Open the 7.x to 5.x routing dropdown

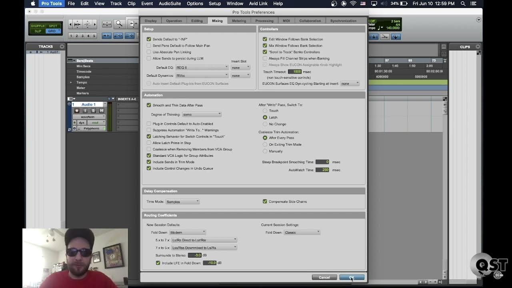[x=204, y=248]
